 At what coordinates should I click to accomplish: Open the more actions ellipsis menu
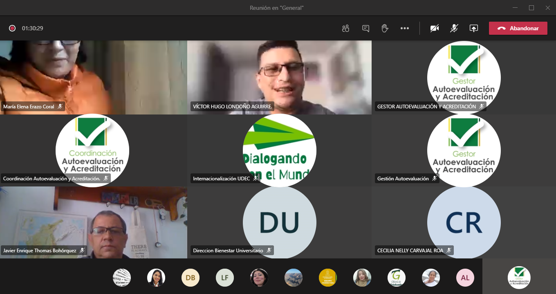click(x=405, y=28)
